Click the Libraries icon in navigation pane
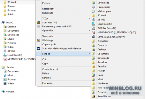Image resolution: width=146 pixels, height=99 pixels. tap(3, 67)
